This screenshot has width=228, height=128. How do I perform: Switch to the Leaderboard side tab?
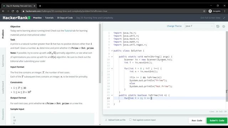3,87
